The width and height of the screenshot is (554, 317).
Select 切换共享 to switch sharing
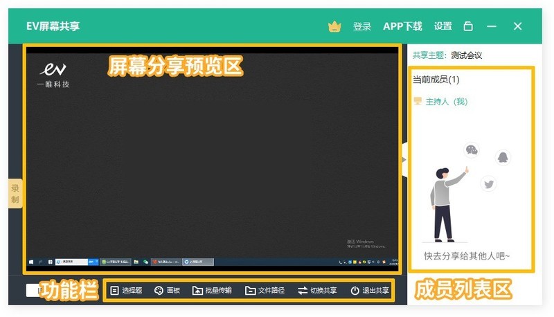[317, 291]
